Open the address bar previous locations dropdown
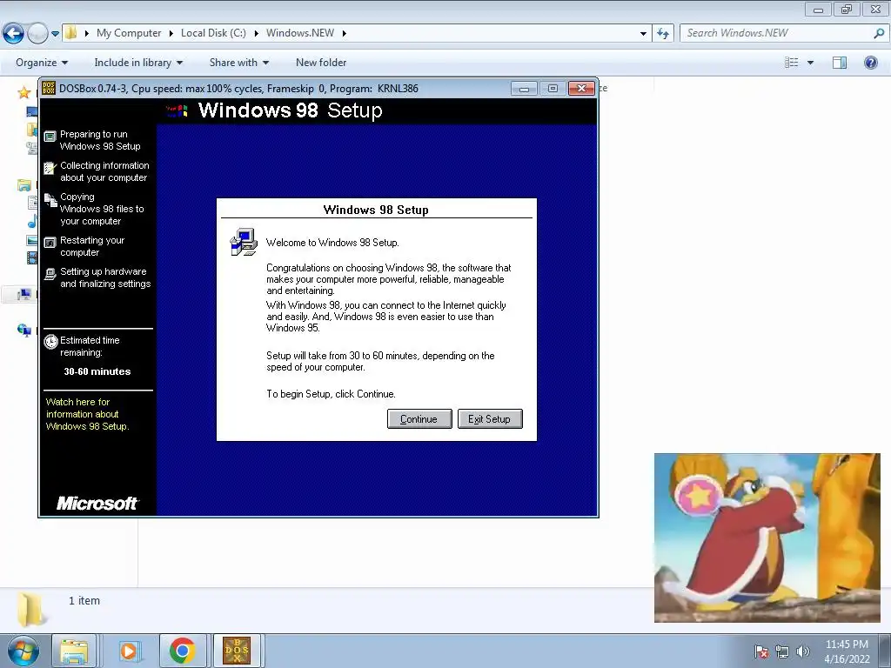This screenshot has height=668, width=891. (x=643, y=34)
